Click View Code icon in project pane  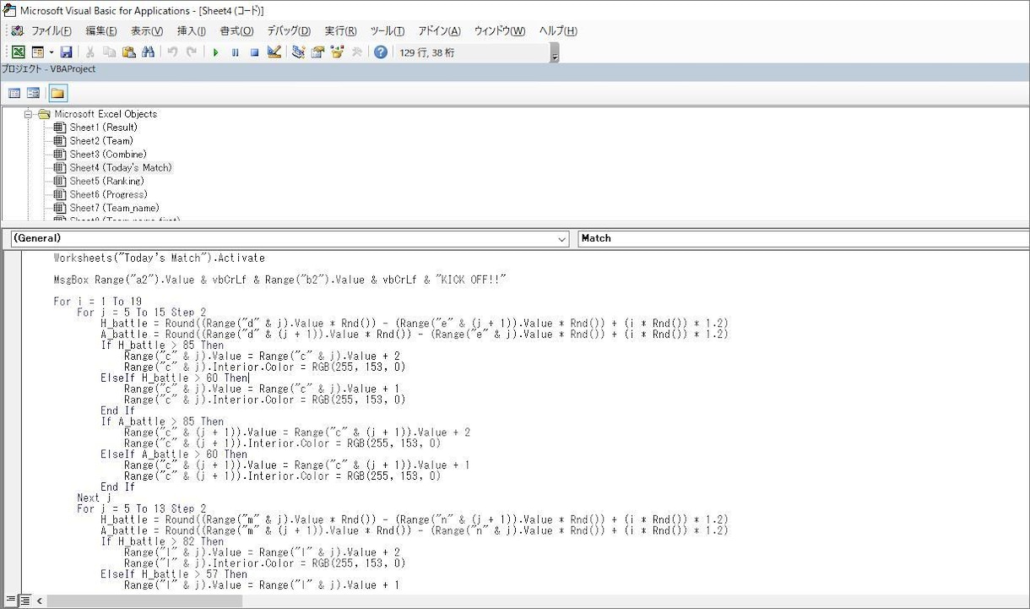14,93
